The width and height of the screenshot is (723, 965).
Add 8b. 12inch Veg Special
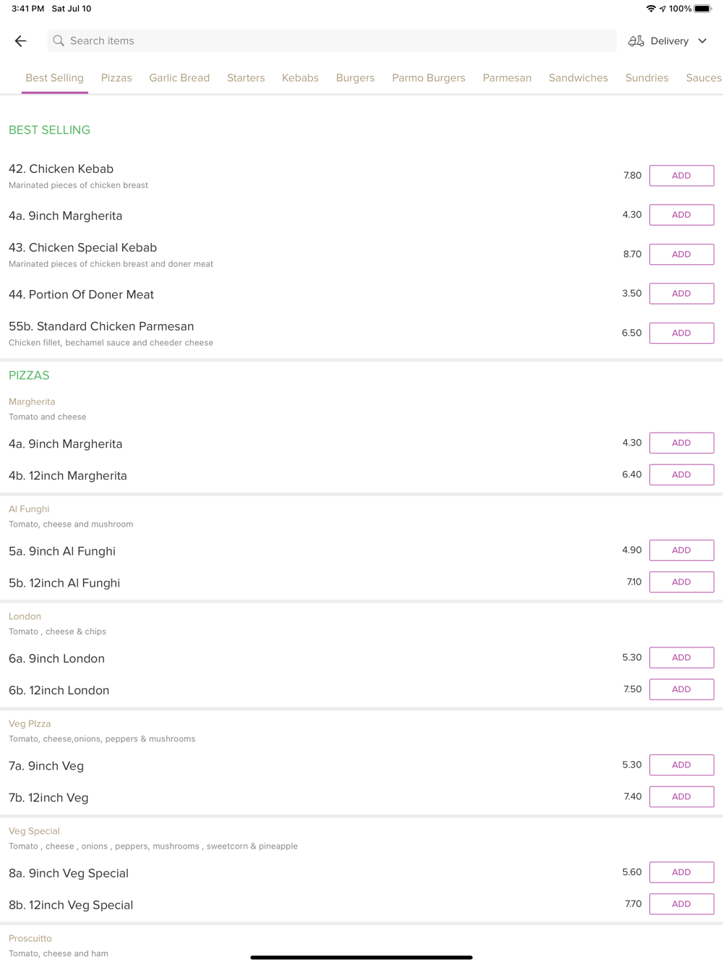[x=681, y=904]
